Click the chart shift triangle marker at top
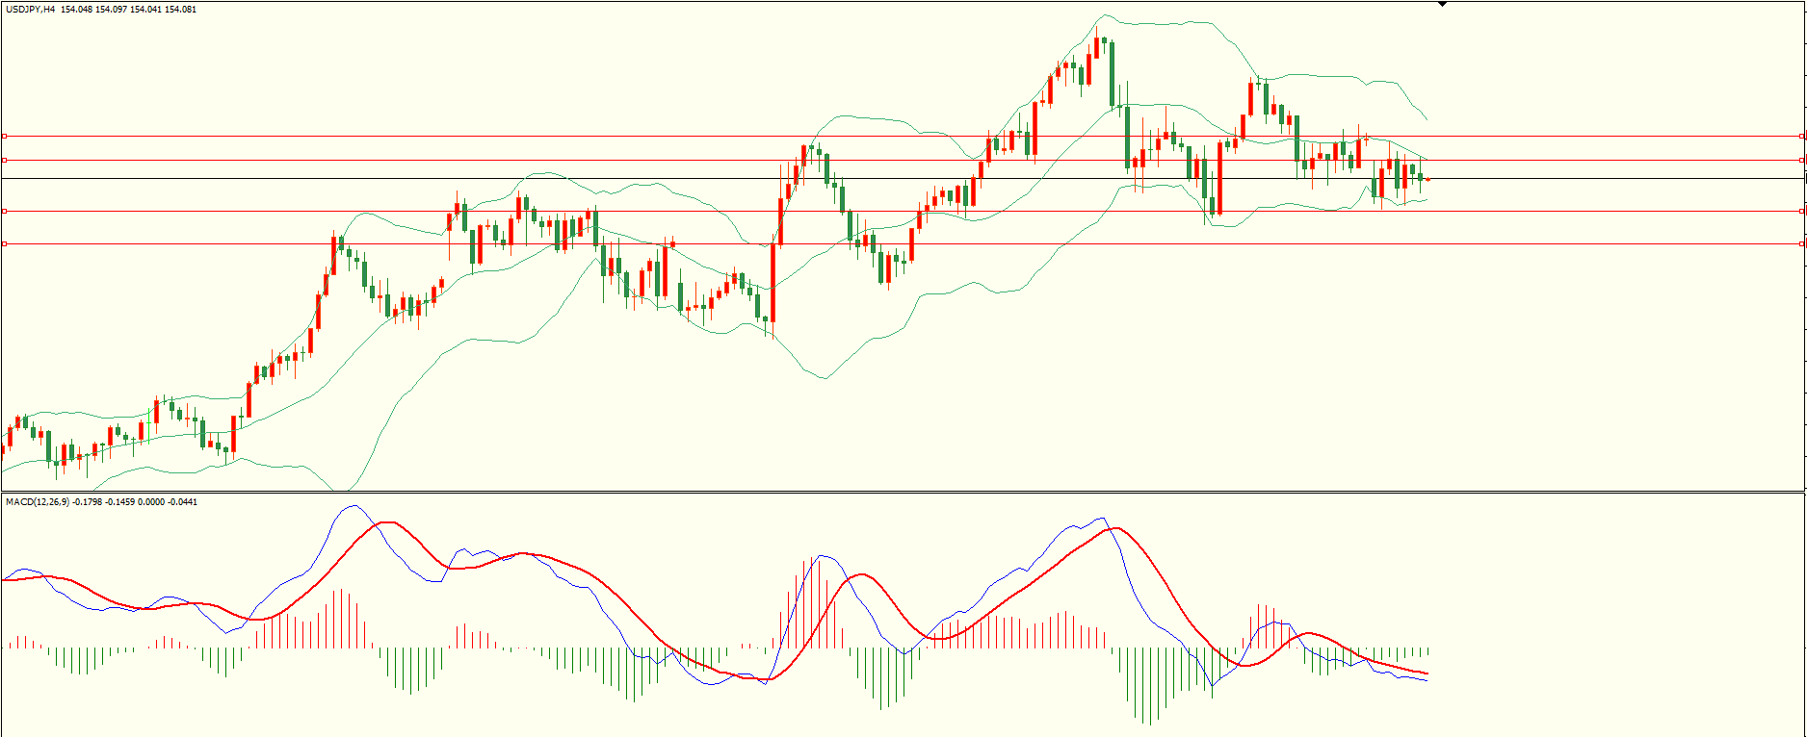 click(1442, 4)
